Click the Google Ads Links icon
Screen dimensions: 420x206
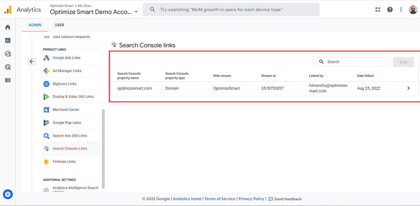coord(46,58)
